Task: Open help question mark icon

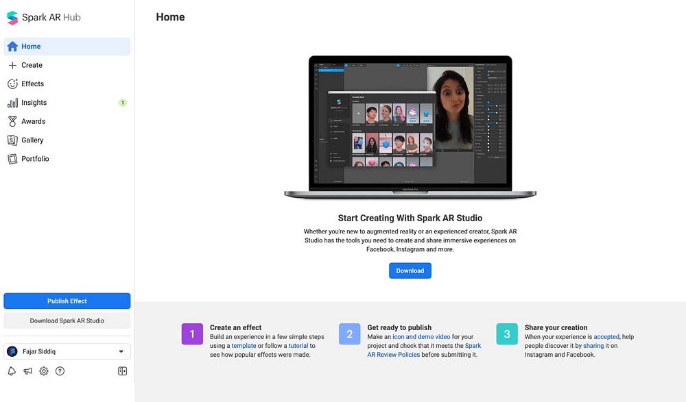Action: pyautogui.click(x=60, y=371)
